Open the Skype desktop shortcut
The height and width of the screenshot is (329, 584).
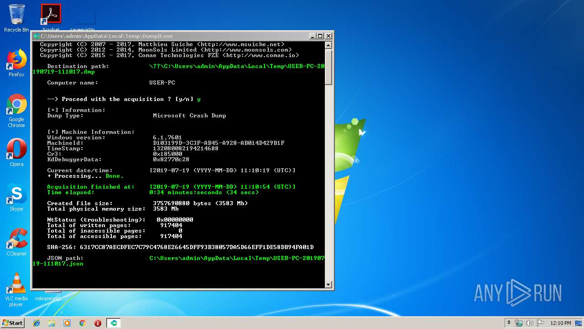(x=16, y=197)
